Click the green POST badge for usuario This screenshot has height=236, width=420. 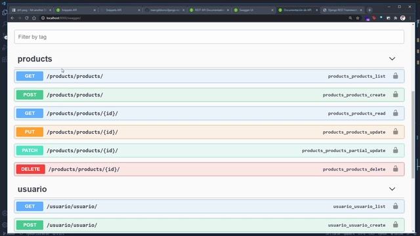[x=30, y=225]
